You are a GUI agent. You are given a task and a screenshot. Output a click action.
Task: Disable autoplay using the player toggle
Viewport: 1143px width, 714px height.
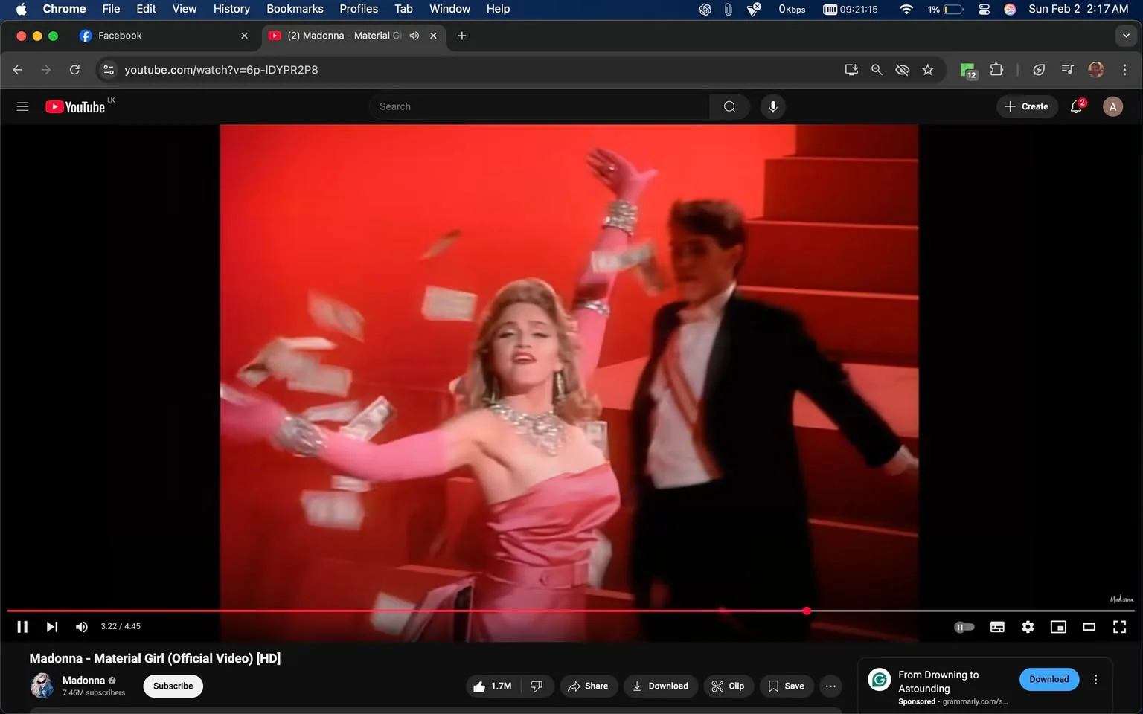[x=964, y=626]
